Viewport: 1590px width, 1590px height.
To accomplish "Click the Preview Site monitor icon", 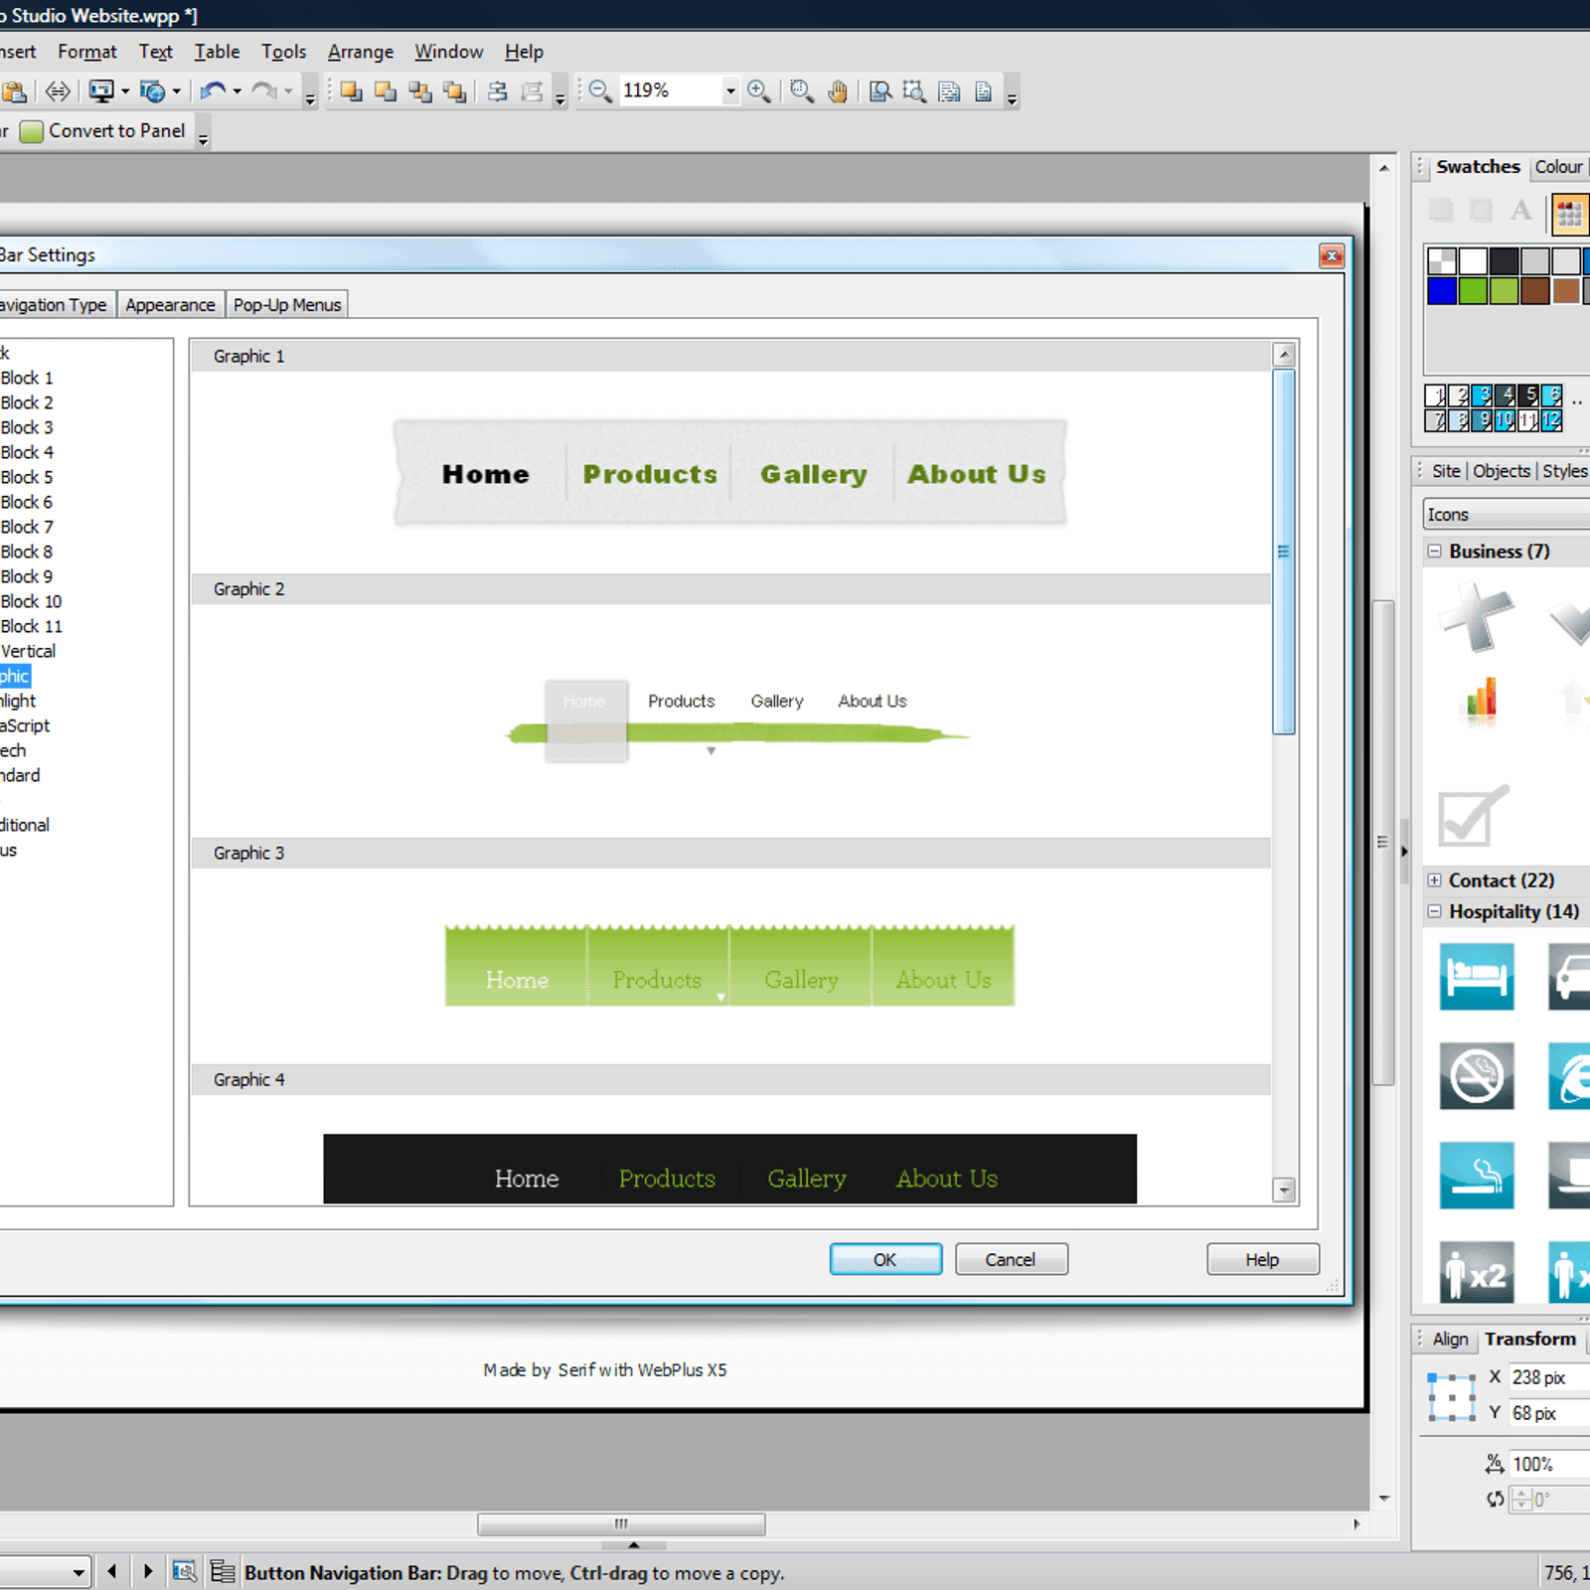I will tap(101, 91).
